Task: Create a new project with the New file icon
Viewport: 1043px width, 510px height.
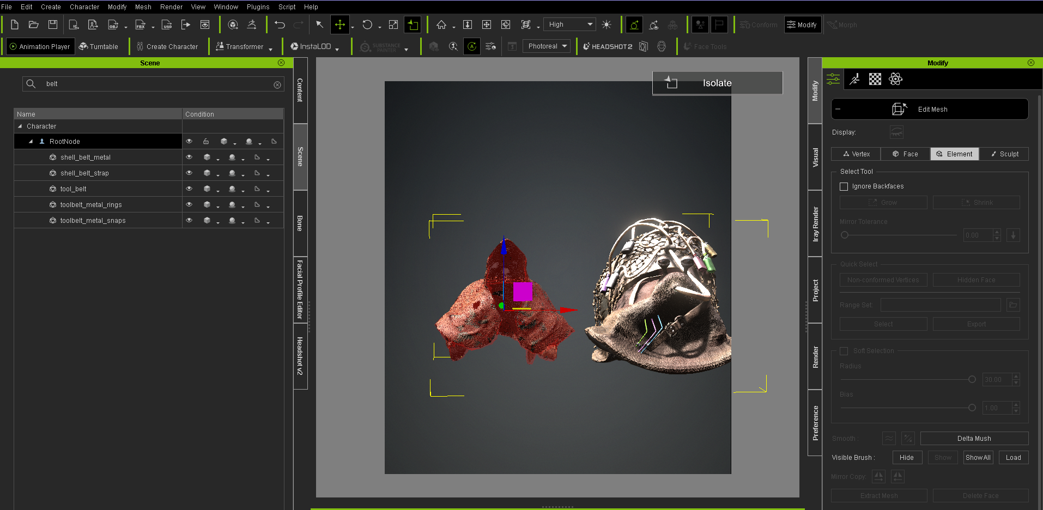Action: pos(15,25)
